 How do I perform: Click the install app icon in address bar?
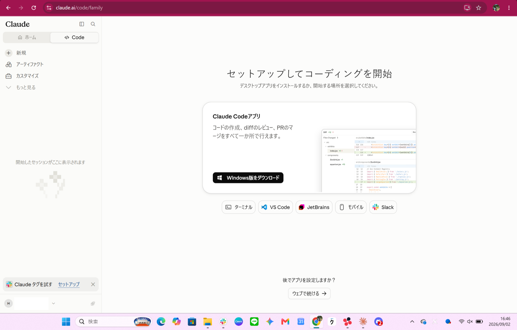[467, 8]
